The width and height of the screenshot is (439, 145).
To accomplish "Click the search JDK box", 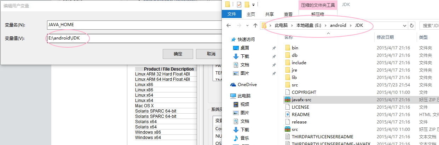I will click(429, 25).
